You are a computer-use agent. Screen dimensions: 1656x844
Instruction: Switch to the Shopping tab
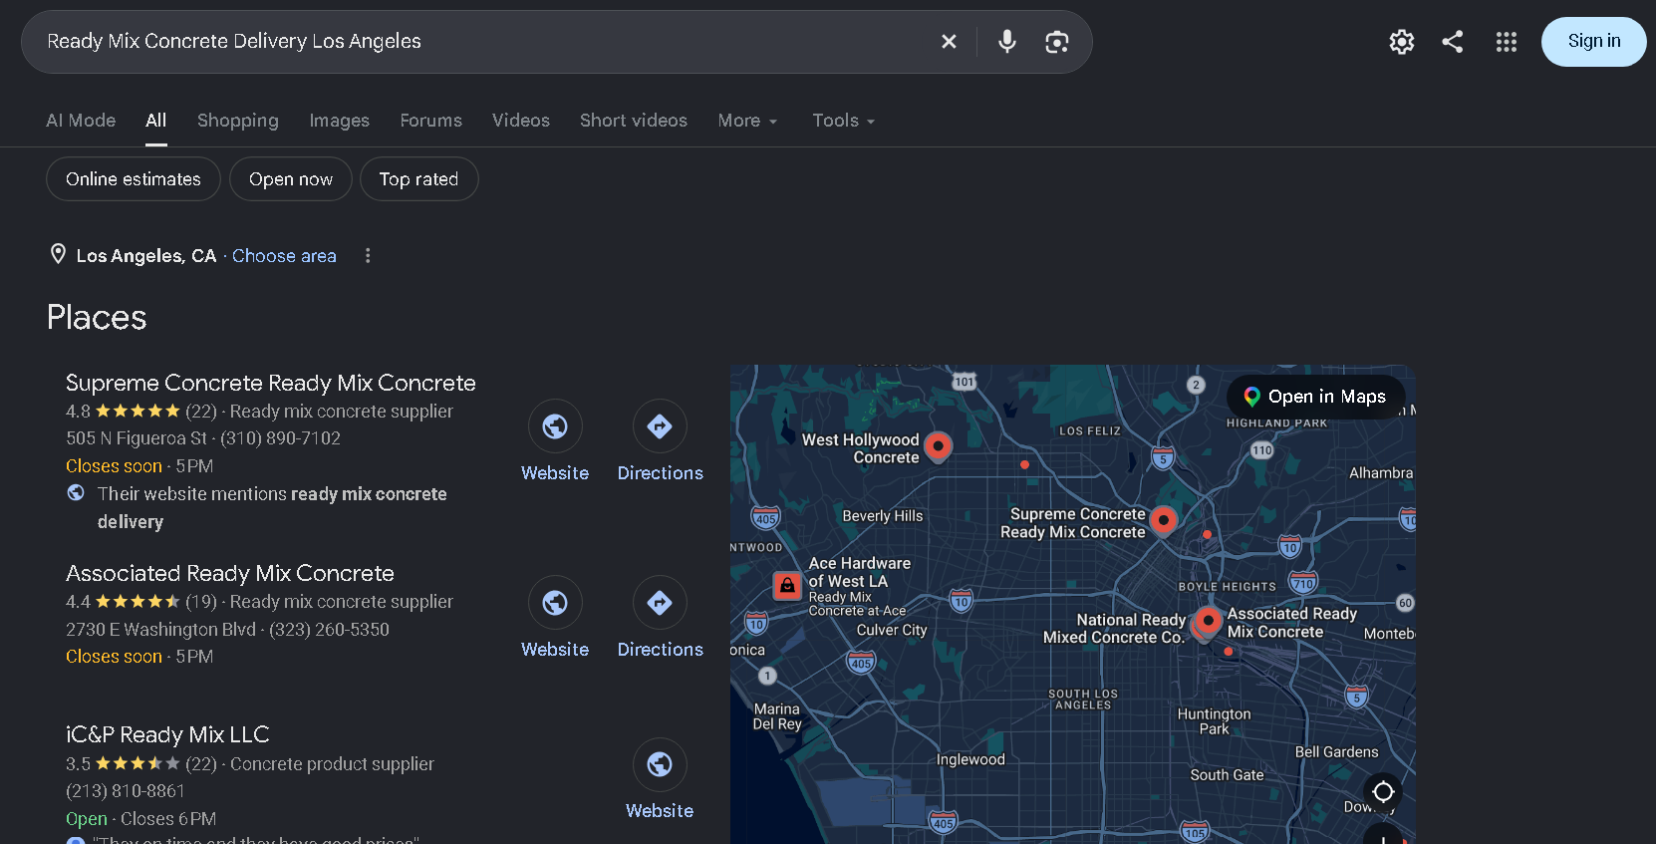coord(238,121)
